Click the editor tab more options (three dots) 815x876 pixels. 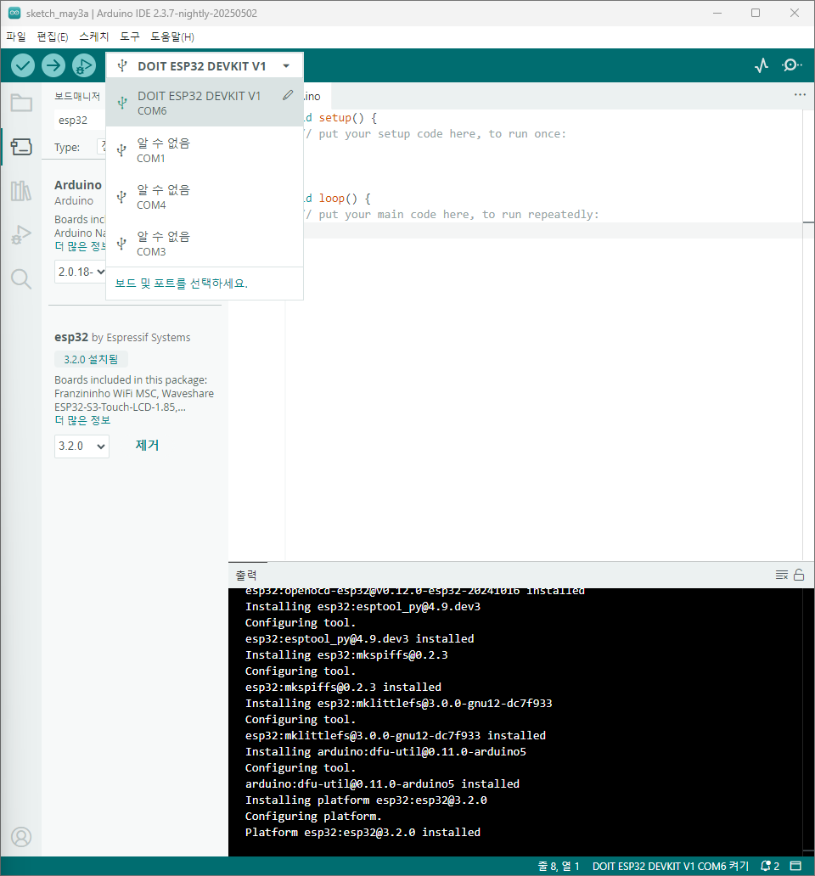pyautogui.click(x=800, y=95)
